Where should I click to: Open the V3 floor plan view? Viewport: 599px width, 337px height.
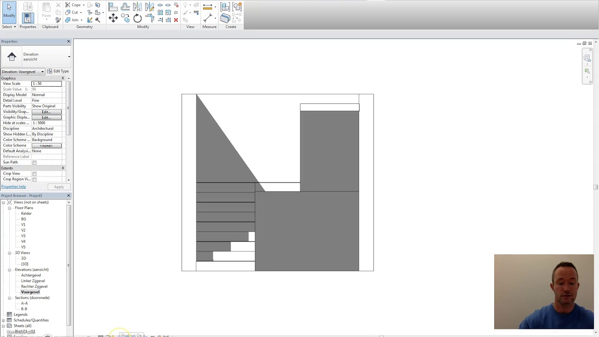(23, 236)
